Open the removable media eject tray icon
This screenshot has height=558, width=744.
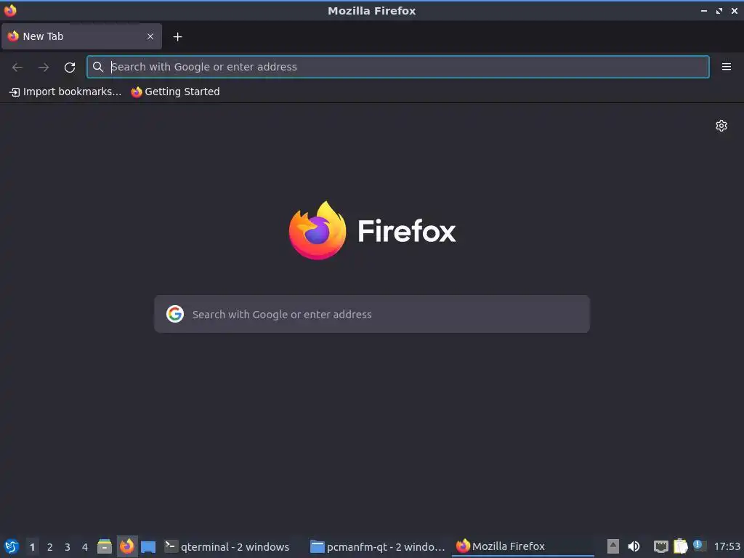(613, 546)
